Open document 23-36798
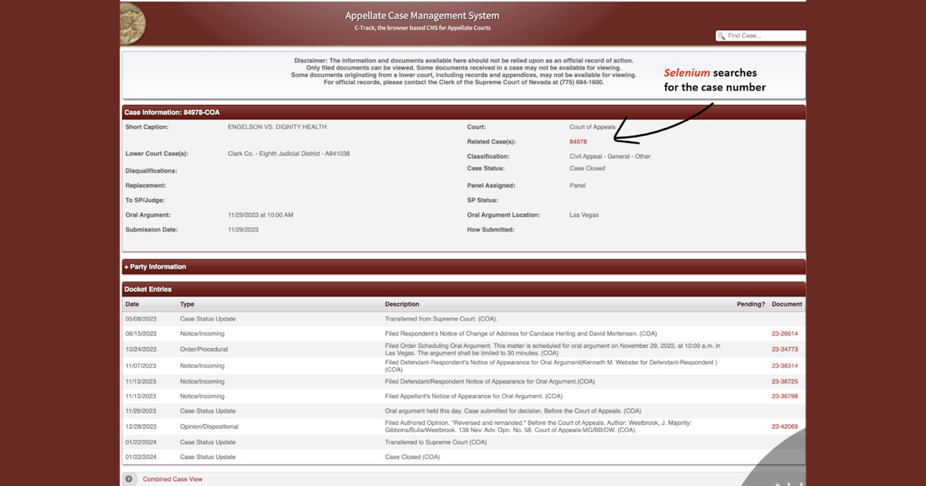Image resolution: width=926 pixels, height=486 pixels. point(785,396)
